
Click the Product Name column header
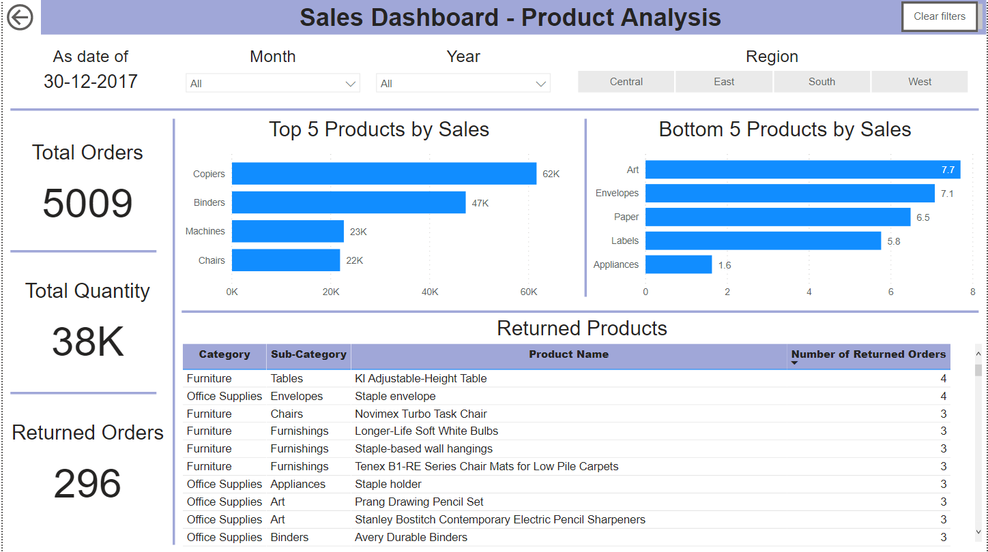pyautogui.click(x=568, y=354)
